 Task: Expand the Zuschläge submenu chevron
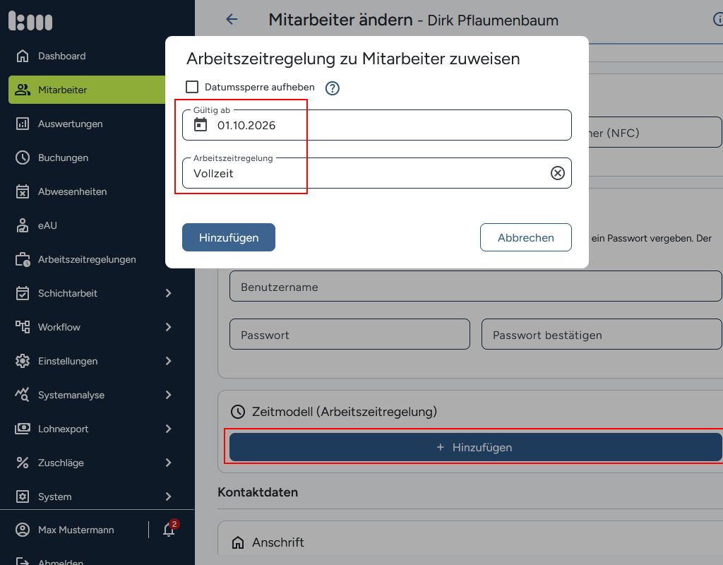pyautogui.click(x=168, y=463)
